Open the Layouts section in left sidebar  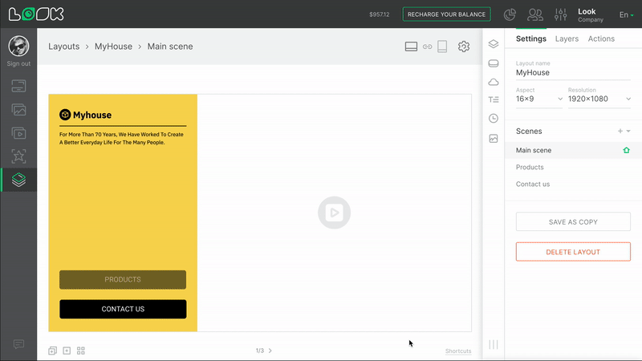pos(18,180)
